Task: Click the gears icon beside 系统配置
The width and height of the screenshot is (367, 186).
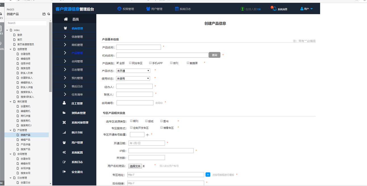Action: coord(64,152)
